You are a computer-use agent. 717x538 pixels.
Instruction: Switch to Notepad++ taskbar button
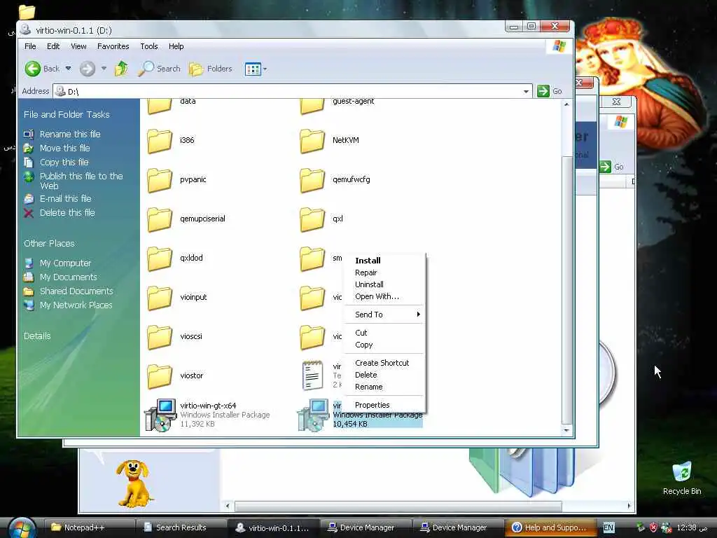(90, 527)
